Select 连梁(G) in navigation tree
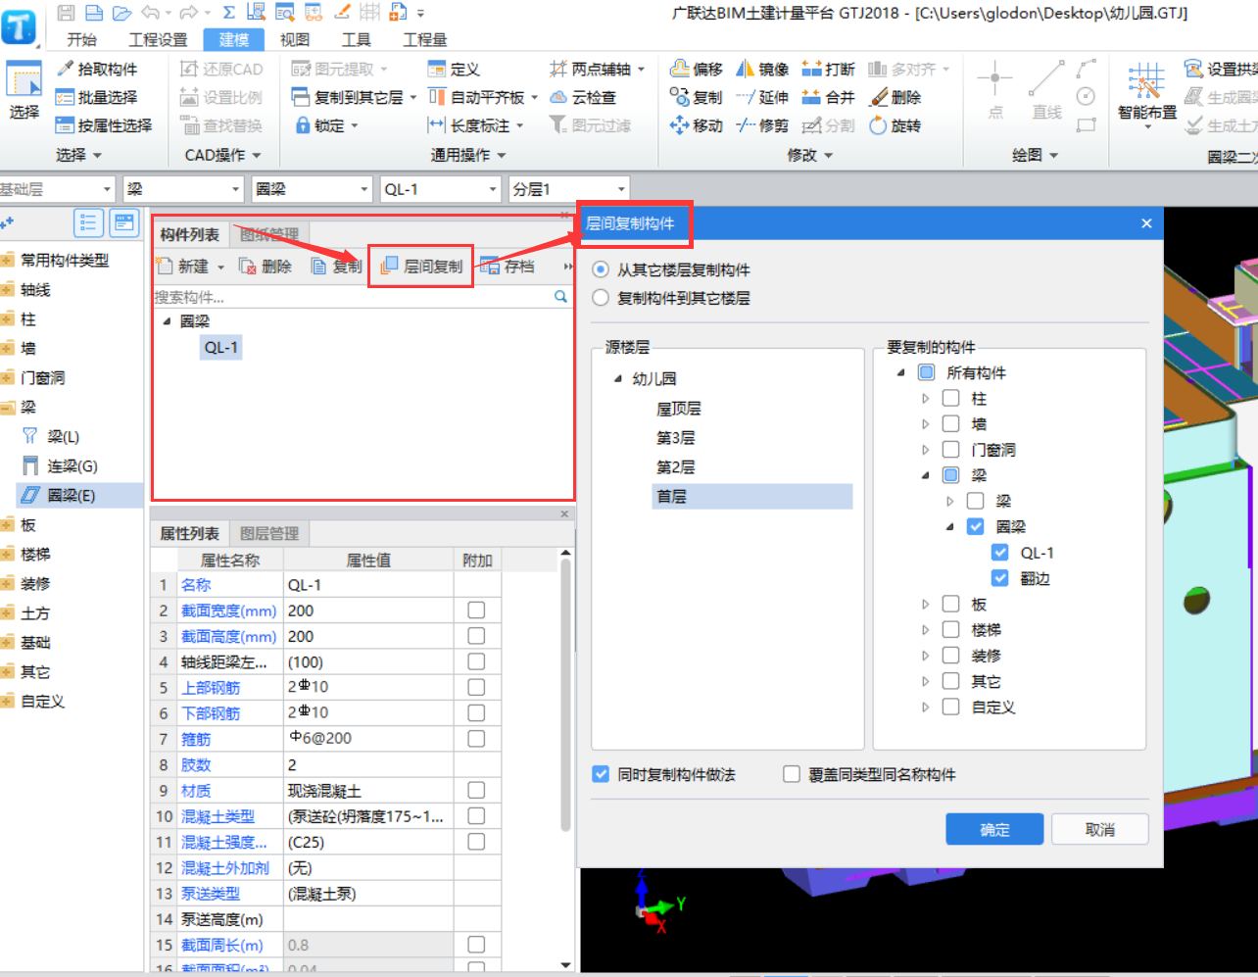1258x977 pixels. point(72,465)
